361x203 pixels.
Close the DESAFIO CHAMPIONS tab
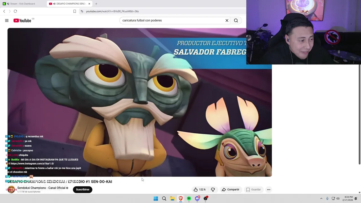point(89,4)
